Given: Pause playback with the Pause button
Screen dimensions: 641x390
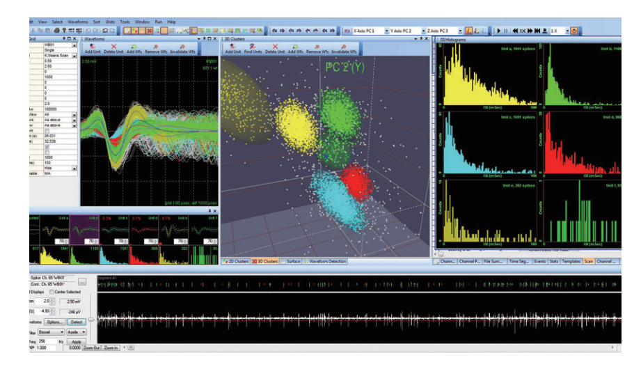Looking at the screenshot, I should pyautogui.click(x=506, y=31).
